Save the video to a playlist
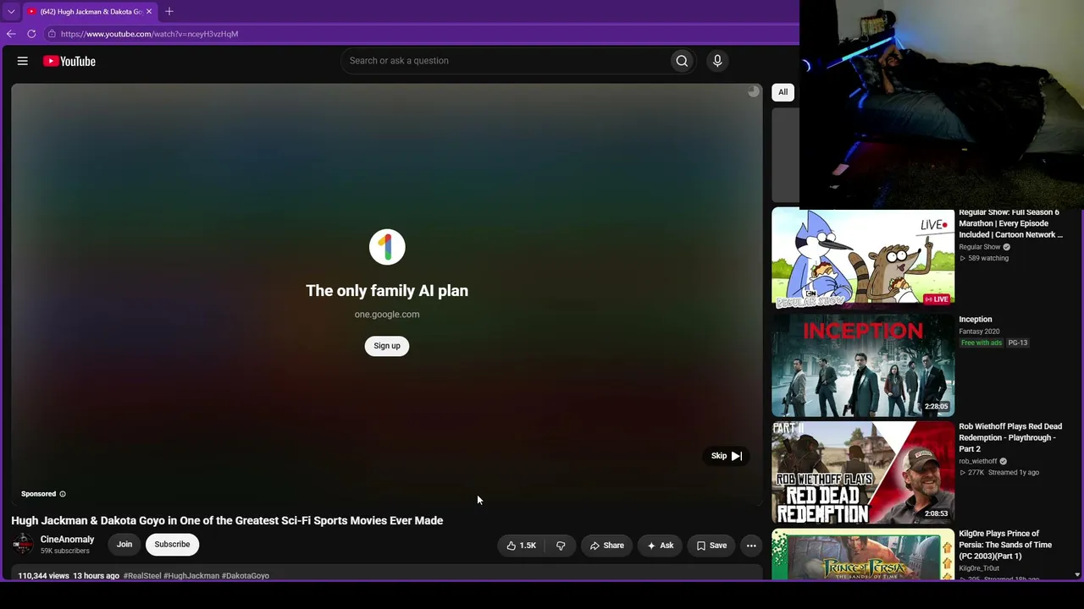Image resolution: width=1084 pixels, height=609 pixels. pos(711,546)
